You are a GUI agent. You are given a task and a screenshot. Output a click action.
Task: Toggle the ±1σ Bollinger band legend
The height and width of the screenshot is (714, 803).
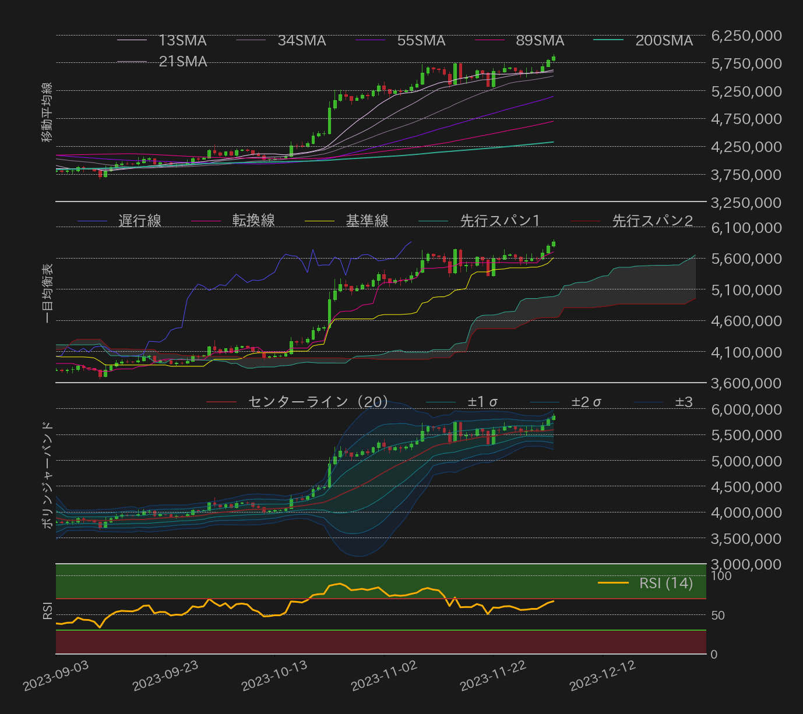tap(482, 402)
